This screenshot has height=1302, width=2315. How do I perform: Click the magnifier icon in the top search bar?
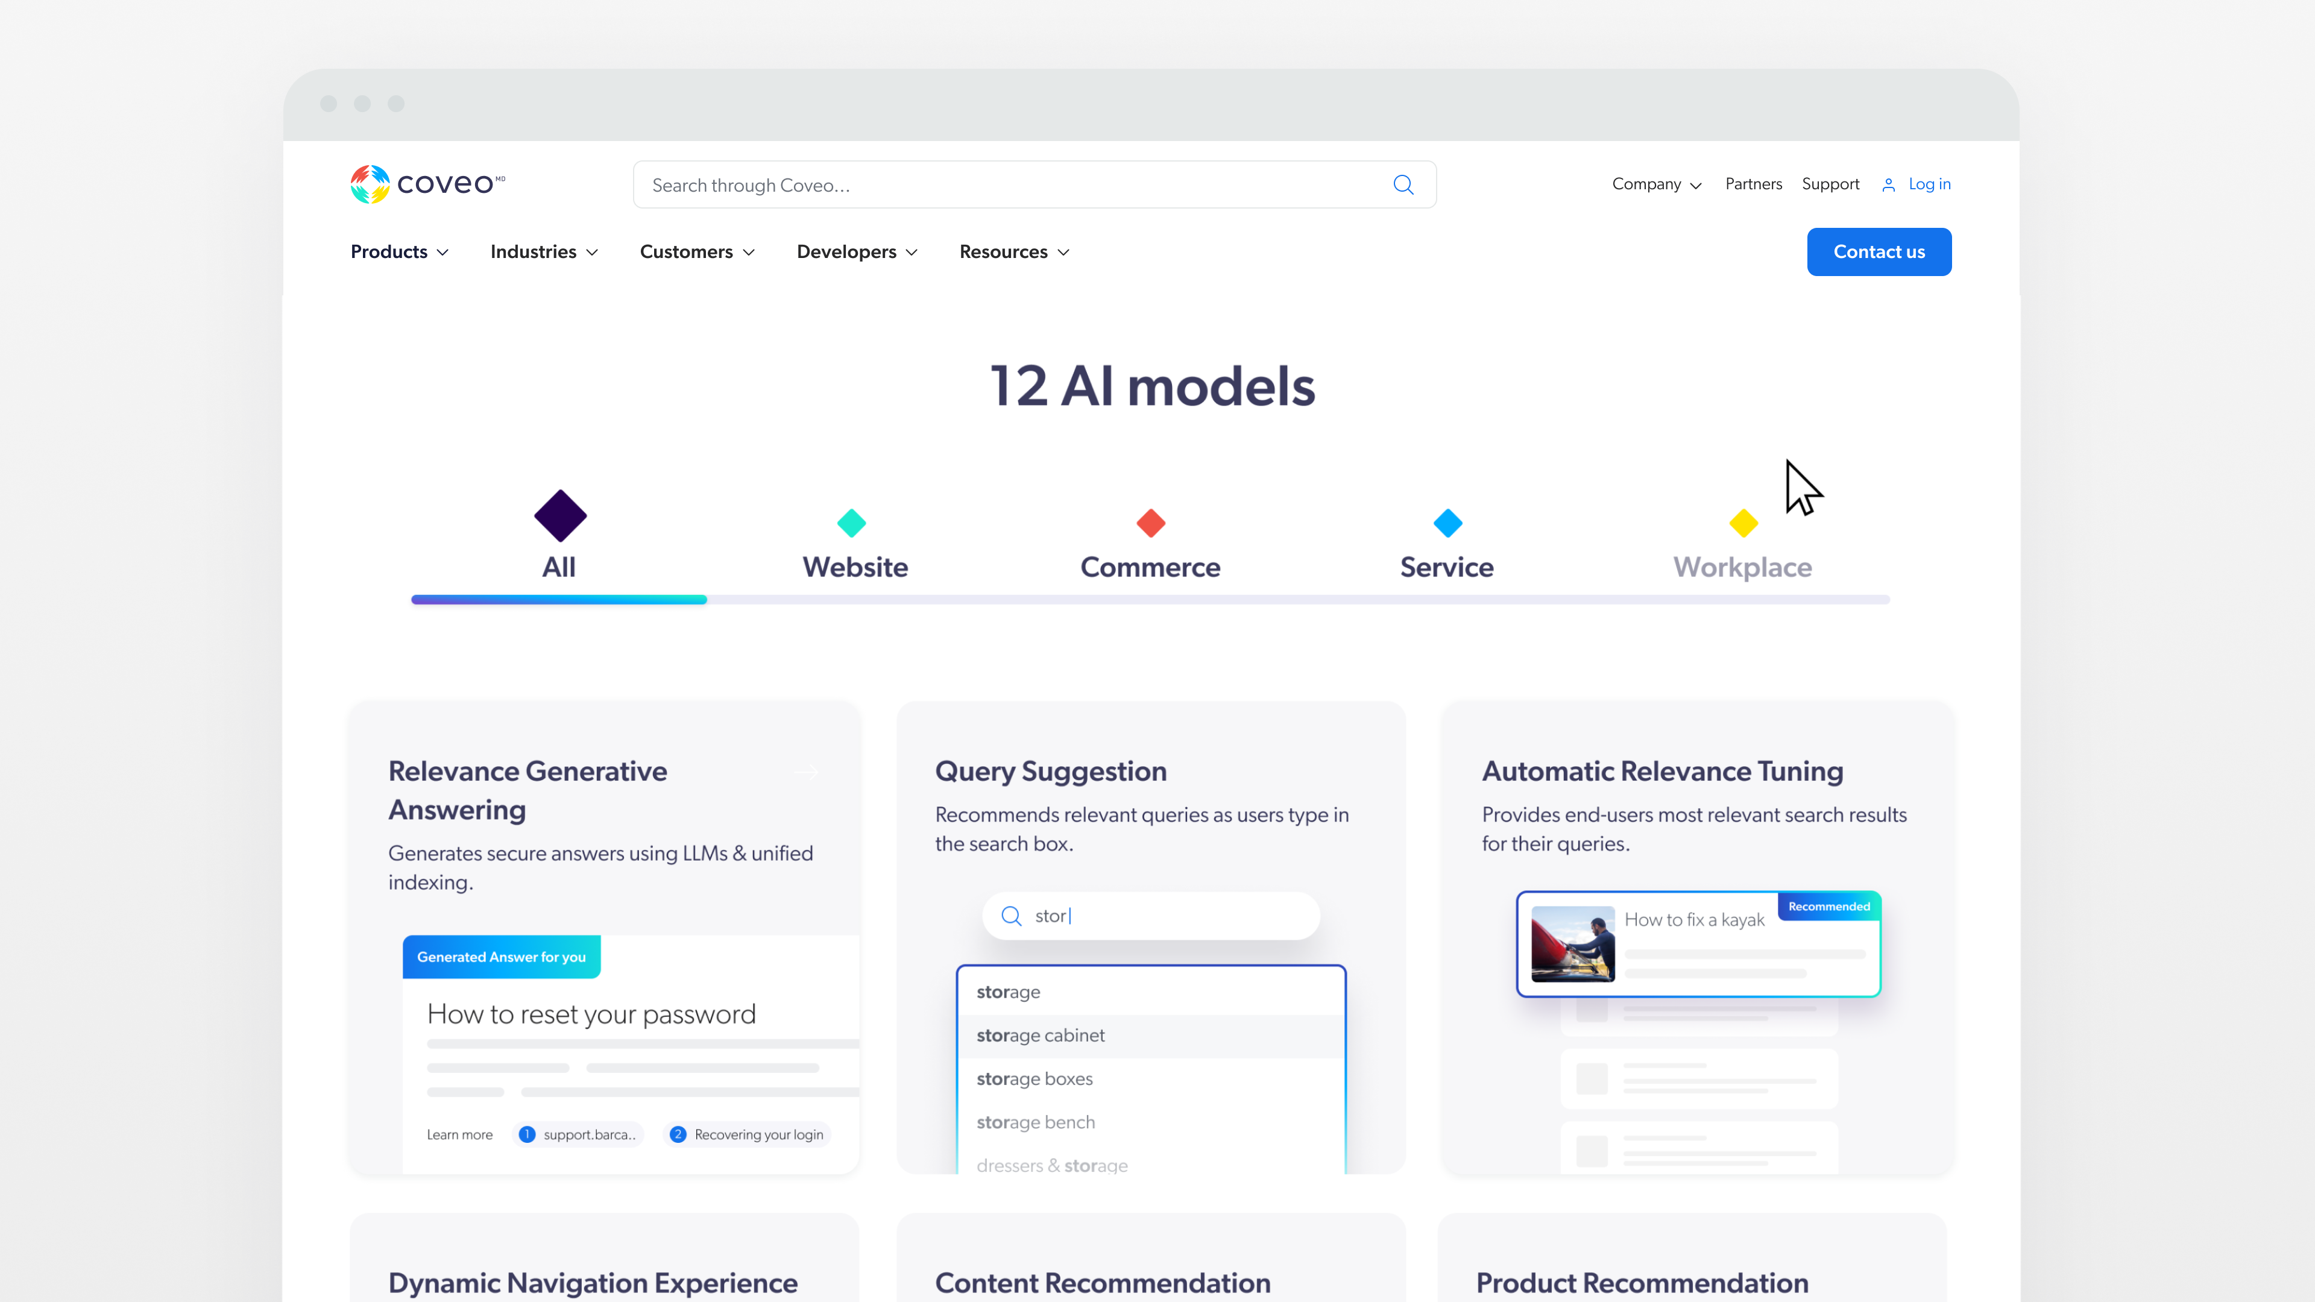[1403, 185]
